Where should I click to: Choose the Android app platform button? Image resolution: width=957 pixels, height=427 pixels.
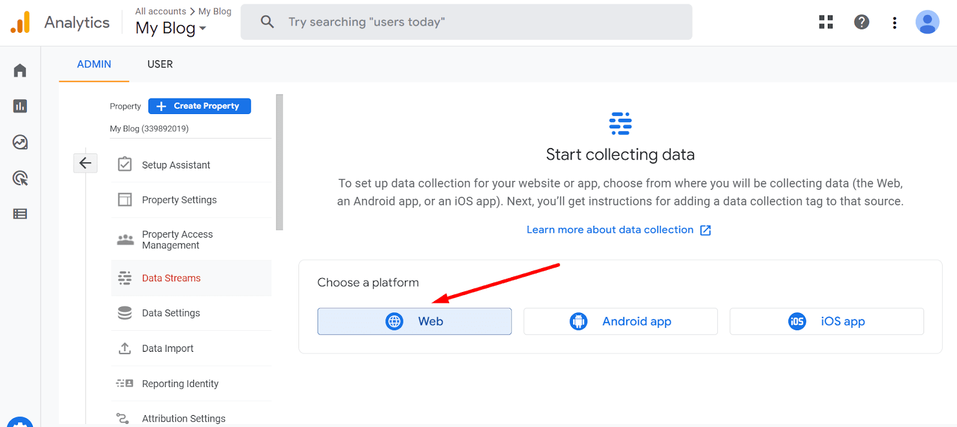tap(620, 321)
